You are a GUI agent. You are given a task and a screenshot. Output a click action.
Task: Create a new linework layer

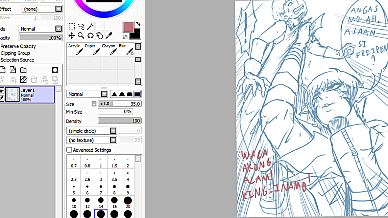(13, 70)
